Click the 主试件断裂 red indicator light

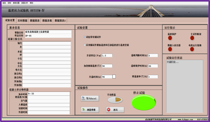[192, 38]
